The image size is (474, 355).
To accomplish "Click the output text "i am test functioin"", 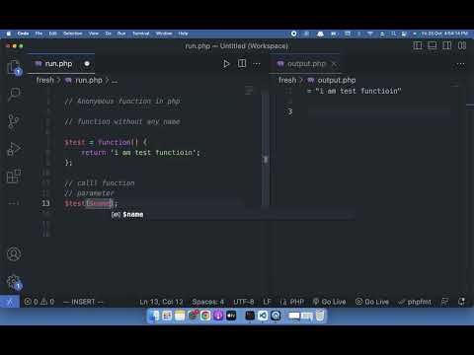I will click(x=358, y=91).
